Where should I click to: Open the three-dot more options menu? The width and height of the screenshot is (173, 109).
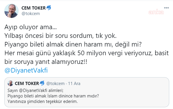(166, 8)
